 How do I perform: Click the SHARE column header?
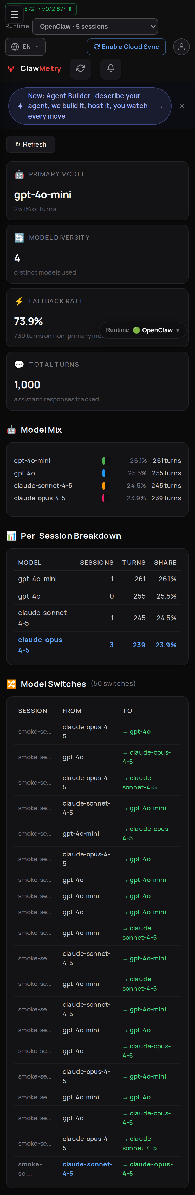click(x=165, y=562)
